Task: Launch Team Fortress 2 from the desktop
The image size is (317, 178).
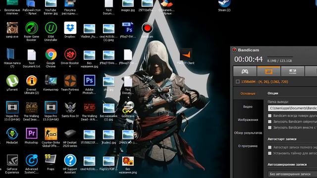Action: tap(70, 85)
